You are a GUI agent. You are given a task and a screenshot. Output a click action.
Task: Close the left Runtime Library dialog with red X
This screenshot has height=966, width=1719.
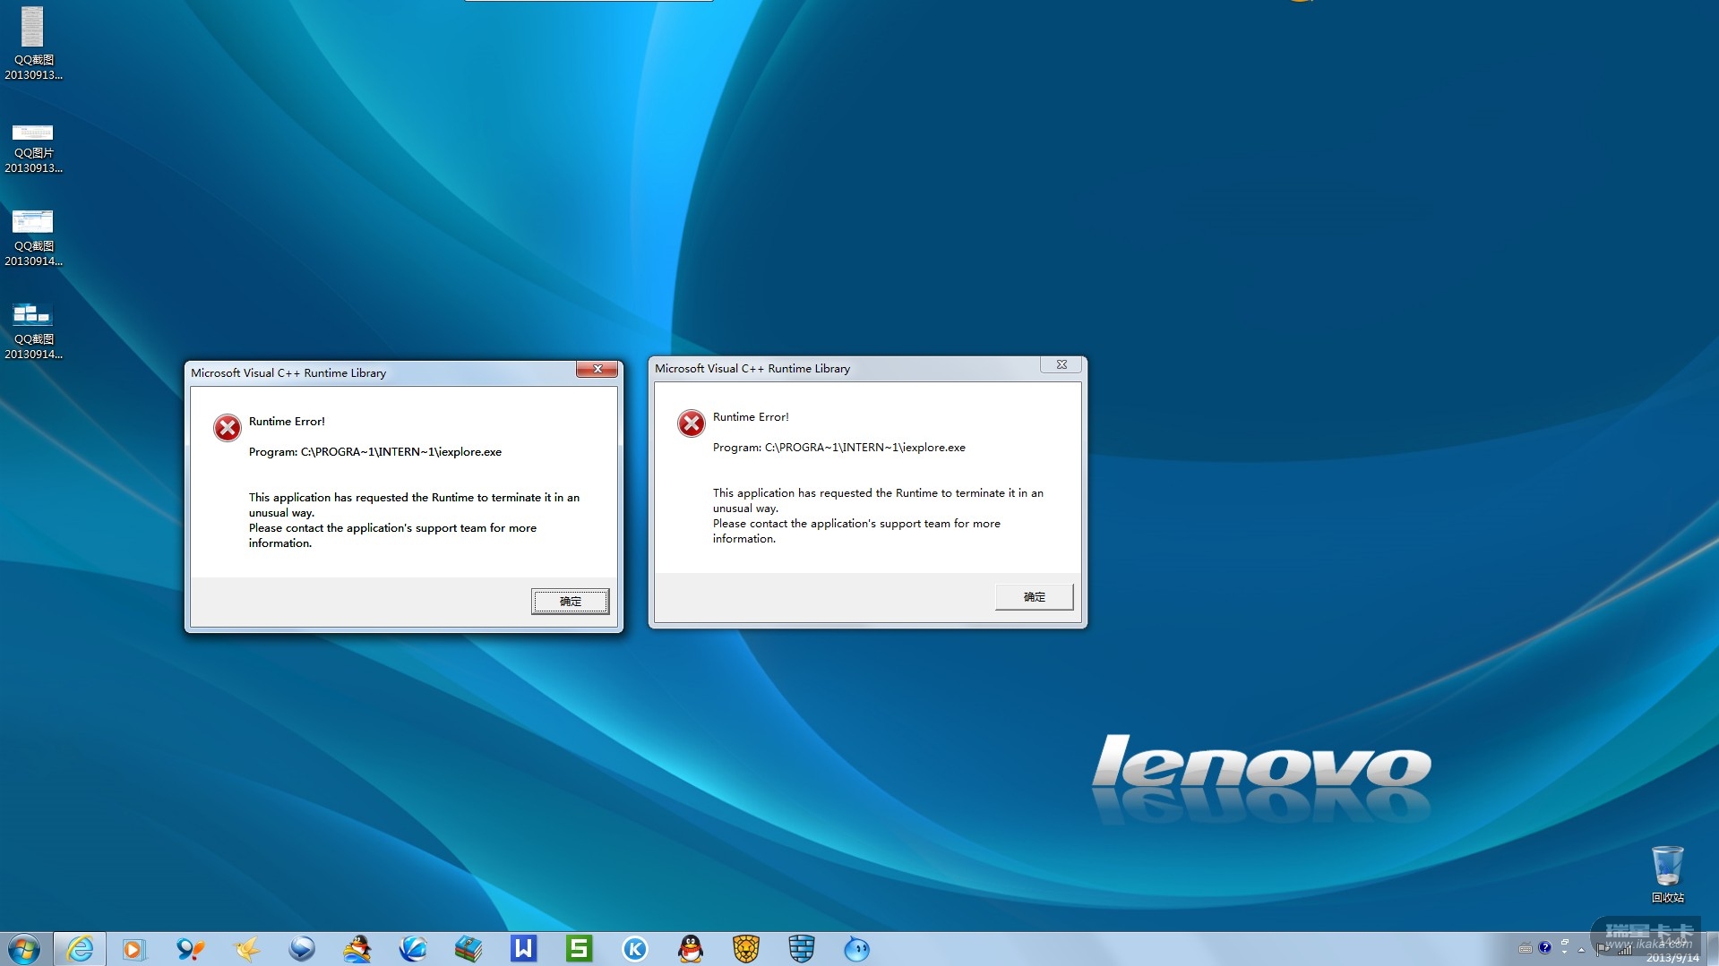click(597, 369)
